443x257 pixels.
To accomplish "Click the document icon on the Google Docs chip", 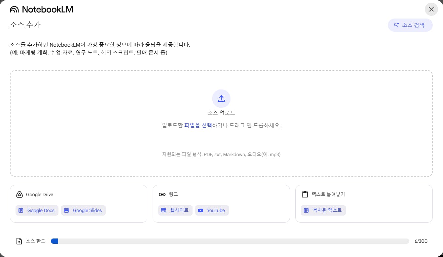I will coord(21,210).
